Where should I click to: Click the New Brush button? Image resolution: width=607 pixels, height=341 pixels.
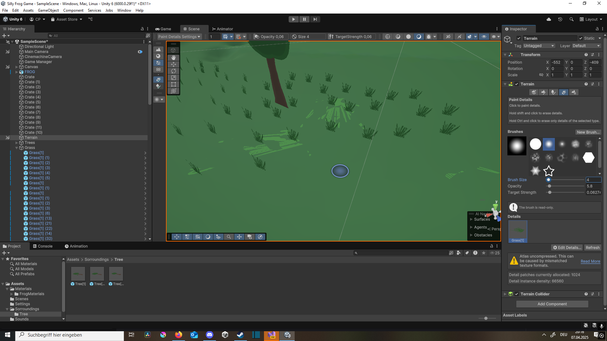click(x=588, y=132)
